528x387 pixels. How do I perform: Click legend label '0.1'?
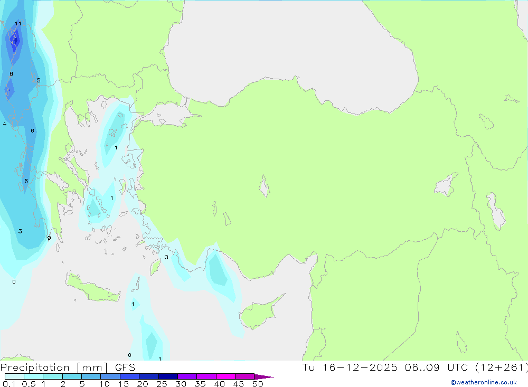[x=9, y=384]
